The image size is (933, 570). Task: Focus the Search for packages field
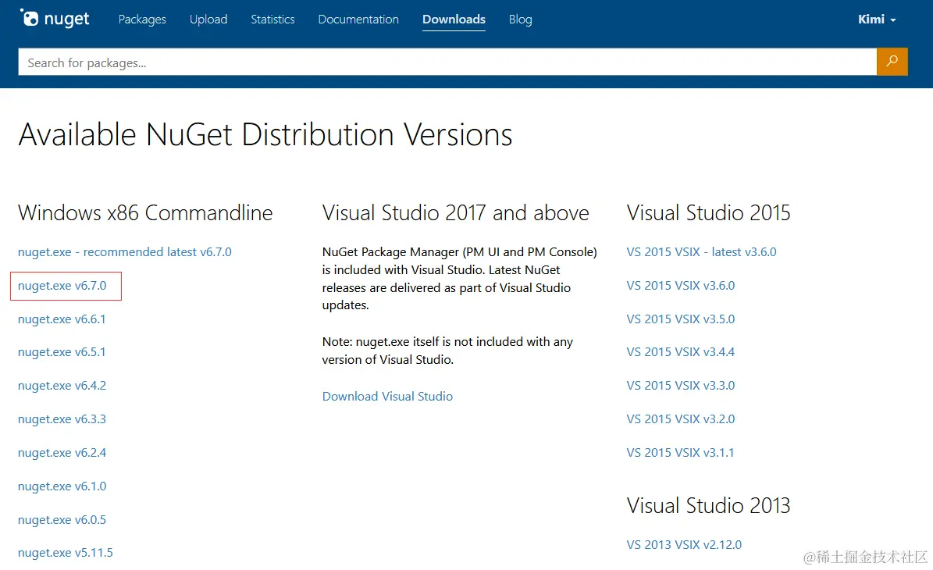(x=447, y=62)
